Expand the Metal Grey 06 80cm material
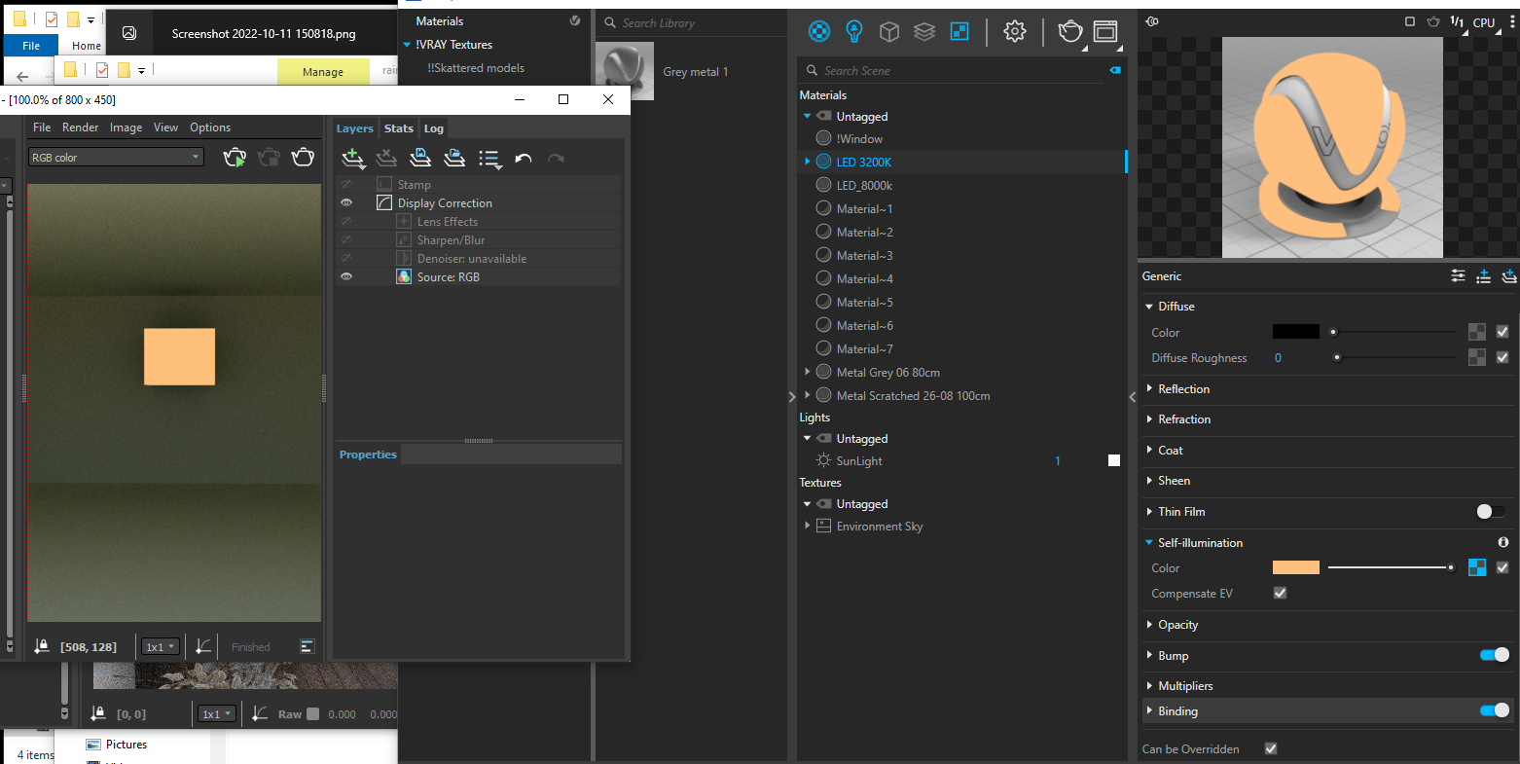 (x=807, y=372)
